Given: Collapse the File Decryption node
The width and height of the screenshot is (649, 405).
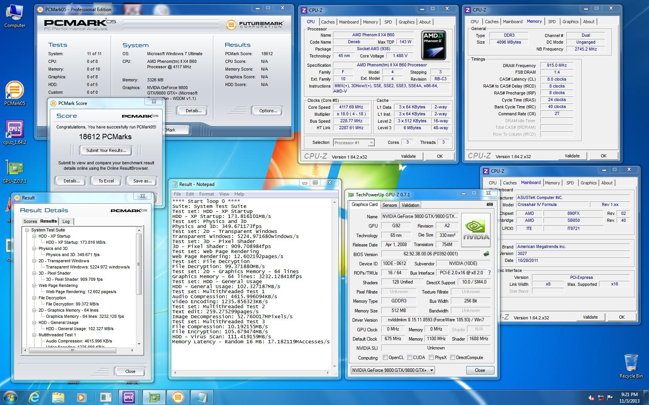Looking at the screenshot, I should click(x=34, y=298).
